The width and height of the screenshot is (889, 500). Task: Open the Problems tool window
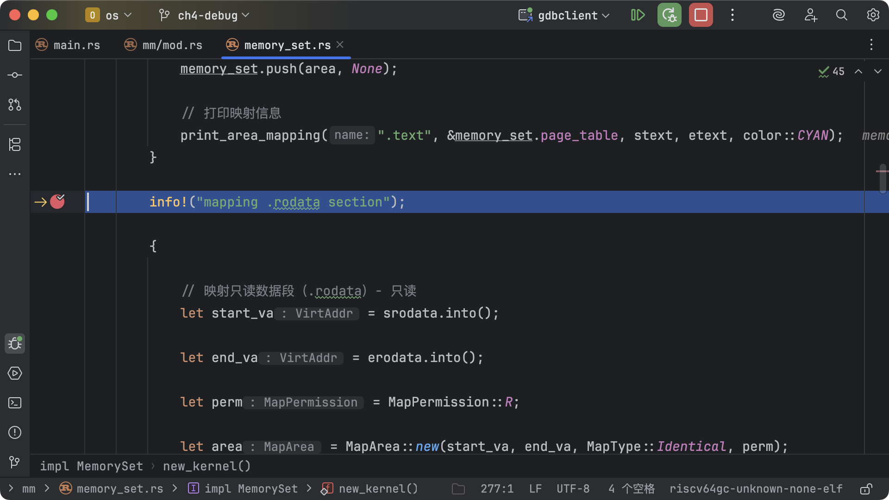tap(15, 432)
